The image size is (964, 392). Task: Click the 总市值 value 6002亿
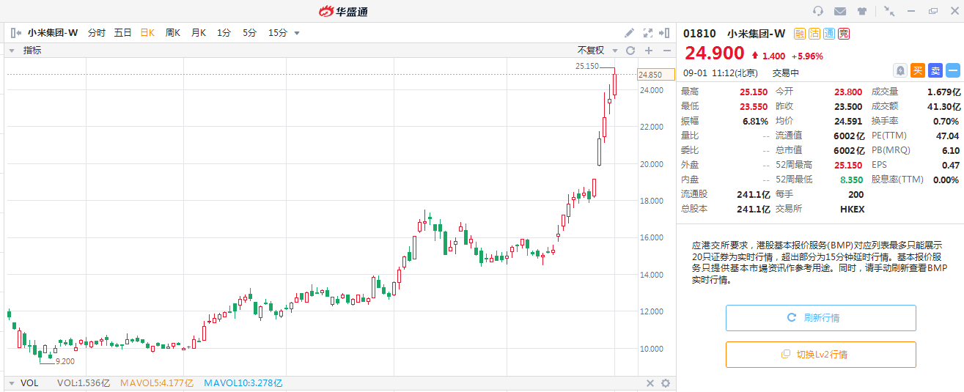[x=849, y=150]
